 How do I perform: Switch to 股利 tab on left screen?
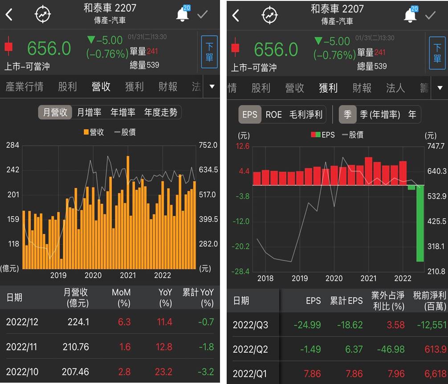67,87
